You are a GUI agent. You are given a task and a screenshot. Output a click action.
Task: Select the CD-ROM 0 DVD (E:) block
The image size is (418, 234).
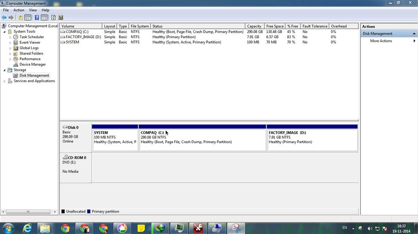click(x=76, y=168)
